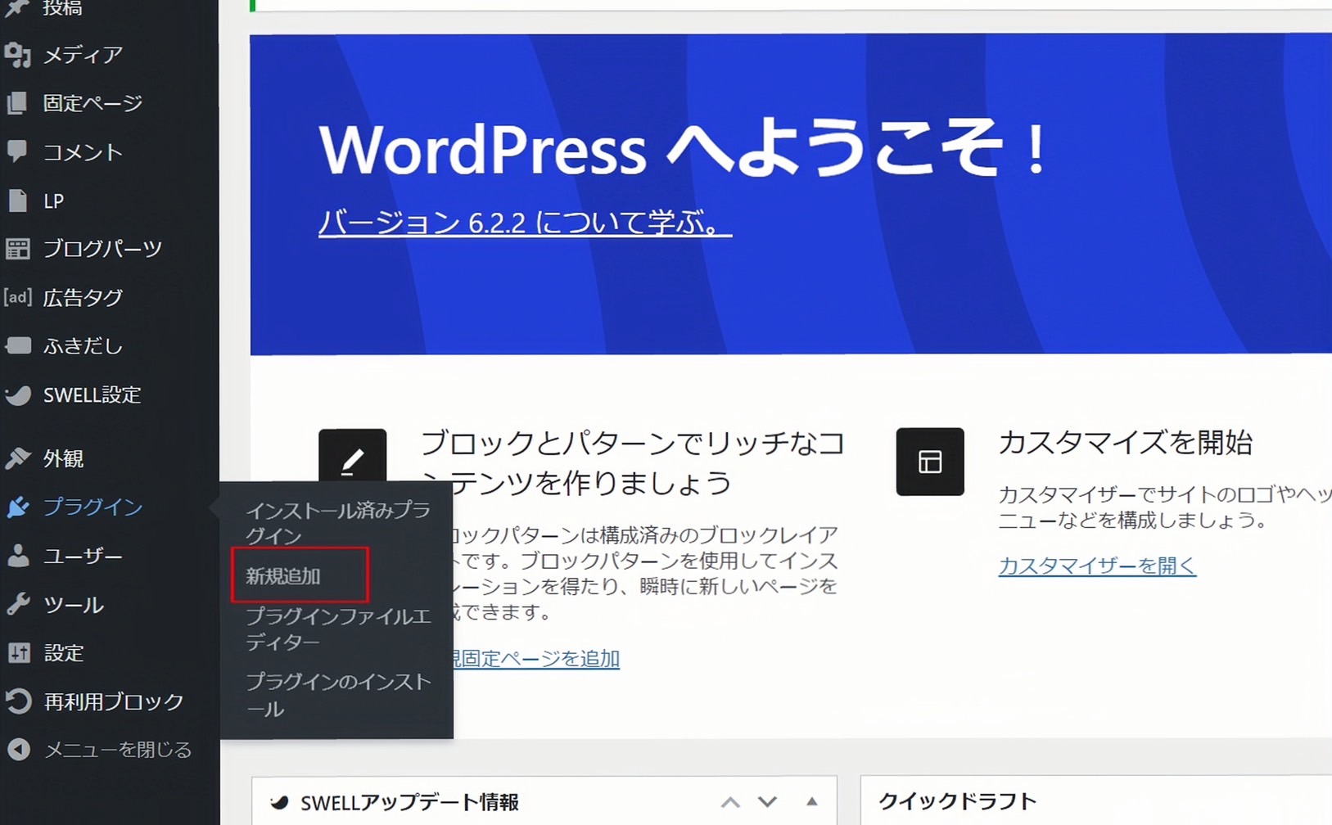Click the SWELL logo in update info widget
Image resolution: width=1332 pixels, height=825 pixels.
pos(279,802)
